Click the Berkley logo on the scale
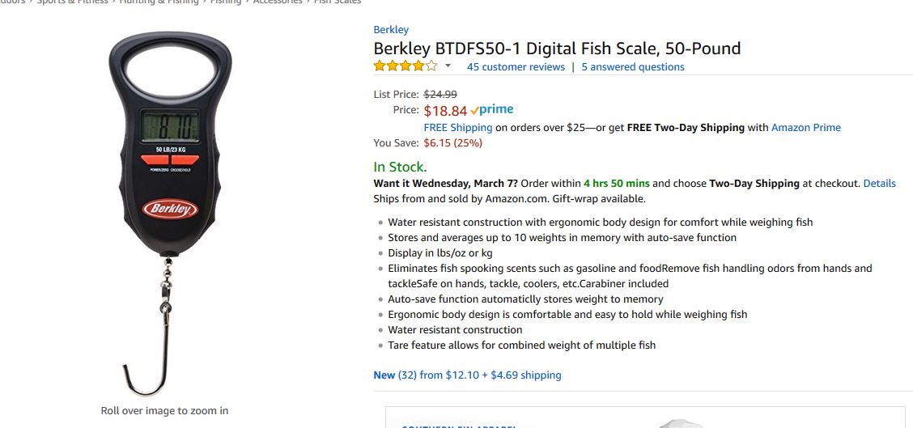Viewport: 913px width, 428px height. point(170,209)
